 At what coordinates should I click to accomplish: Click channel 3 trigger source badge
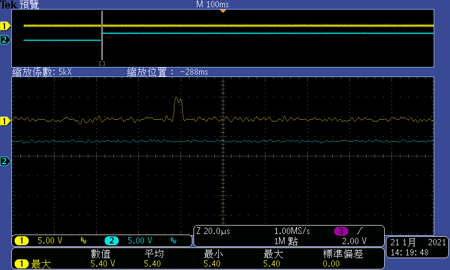[341, 231]
